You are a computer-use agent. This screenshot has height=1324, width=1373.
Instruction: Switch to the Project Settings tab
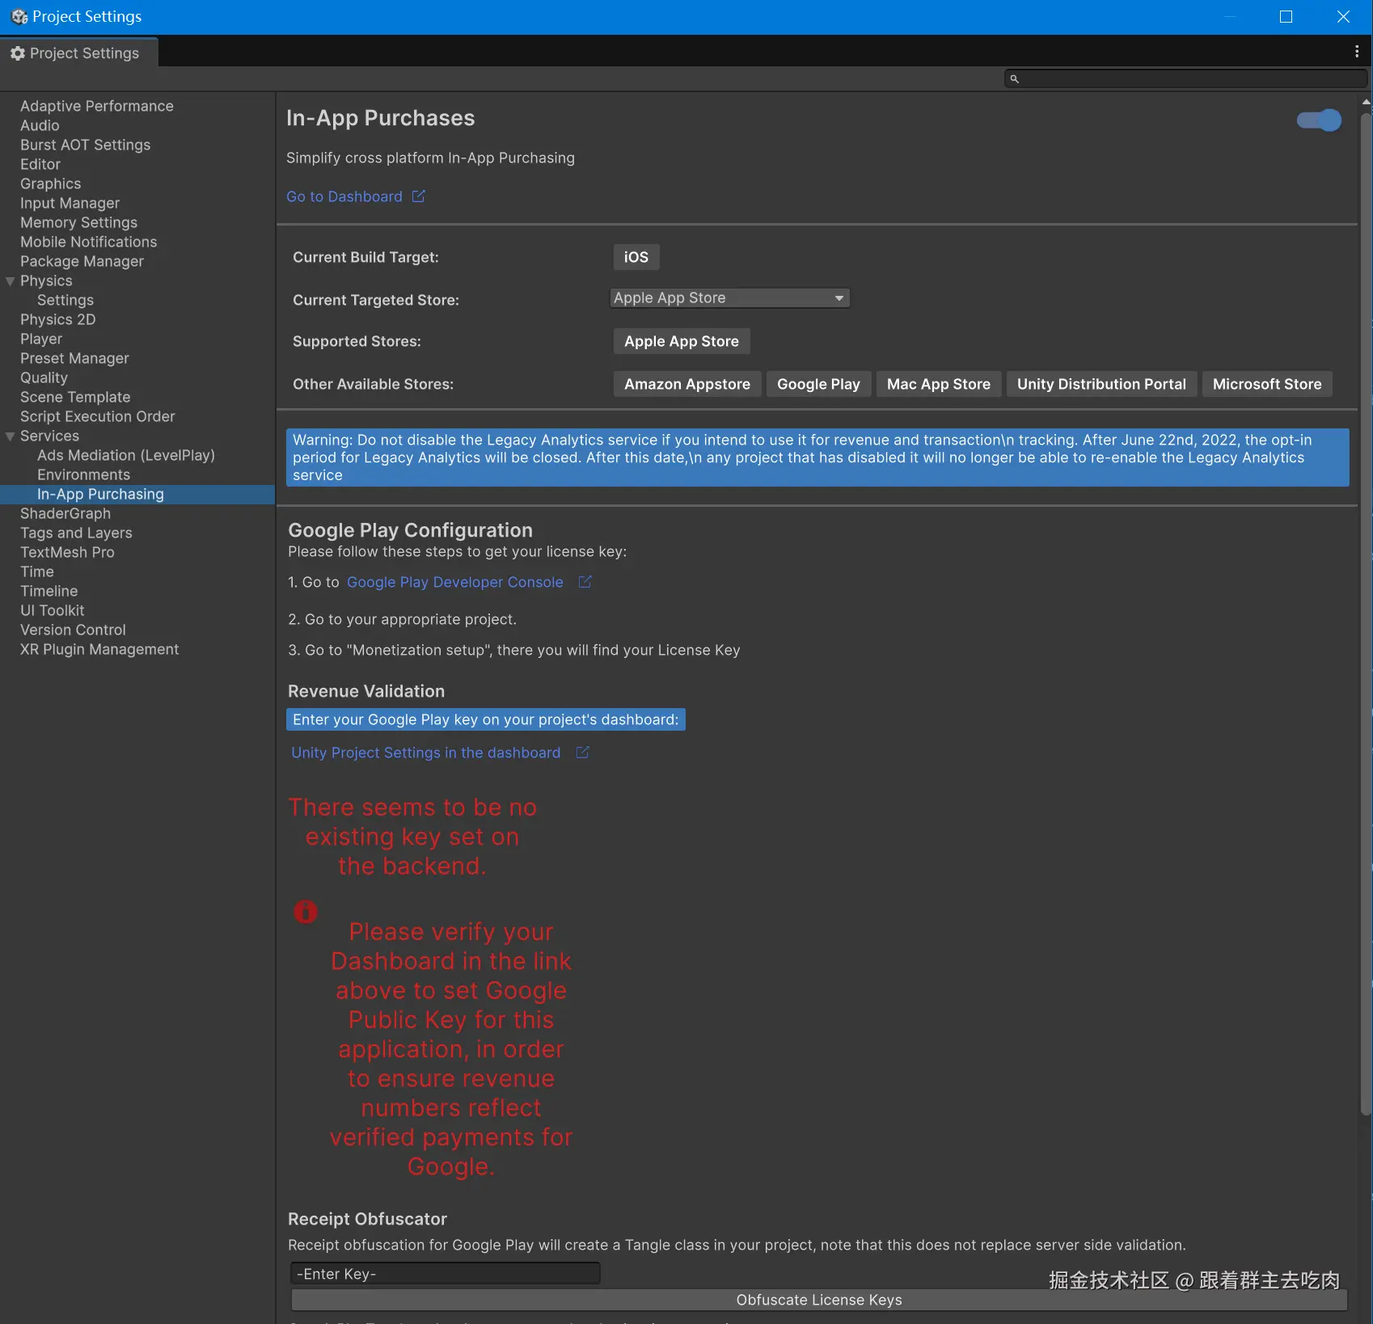79,53
